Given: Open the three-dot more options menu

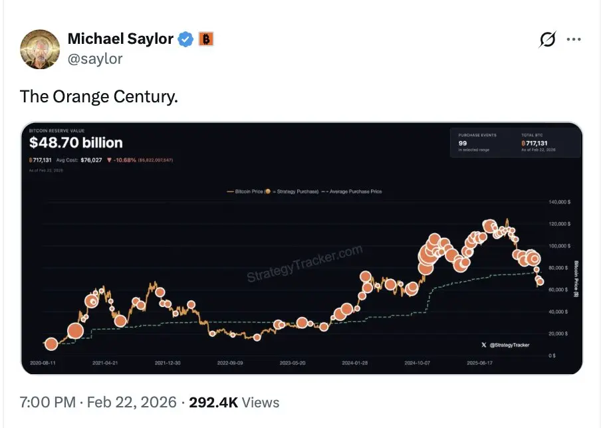Looking at the screenshot, I should tap(574, 40).
